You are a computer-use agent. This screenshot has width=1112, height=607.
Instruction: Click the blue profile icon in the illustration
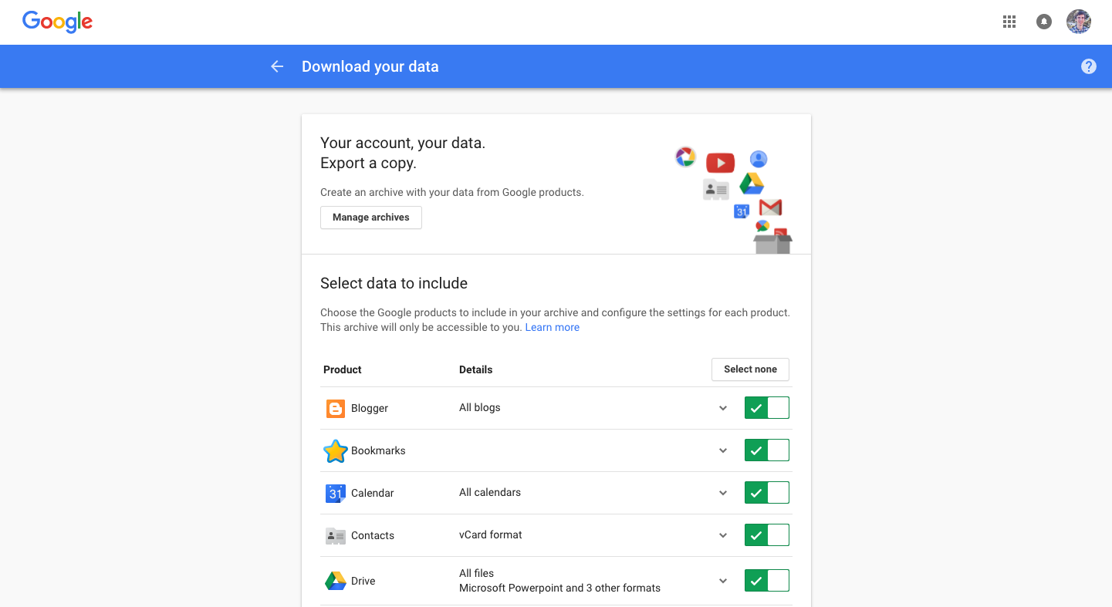759,159
